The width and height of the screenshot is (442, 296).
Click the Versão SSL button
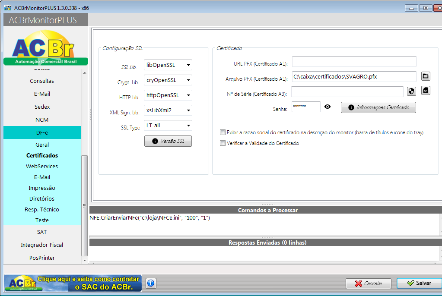[168, 141]
